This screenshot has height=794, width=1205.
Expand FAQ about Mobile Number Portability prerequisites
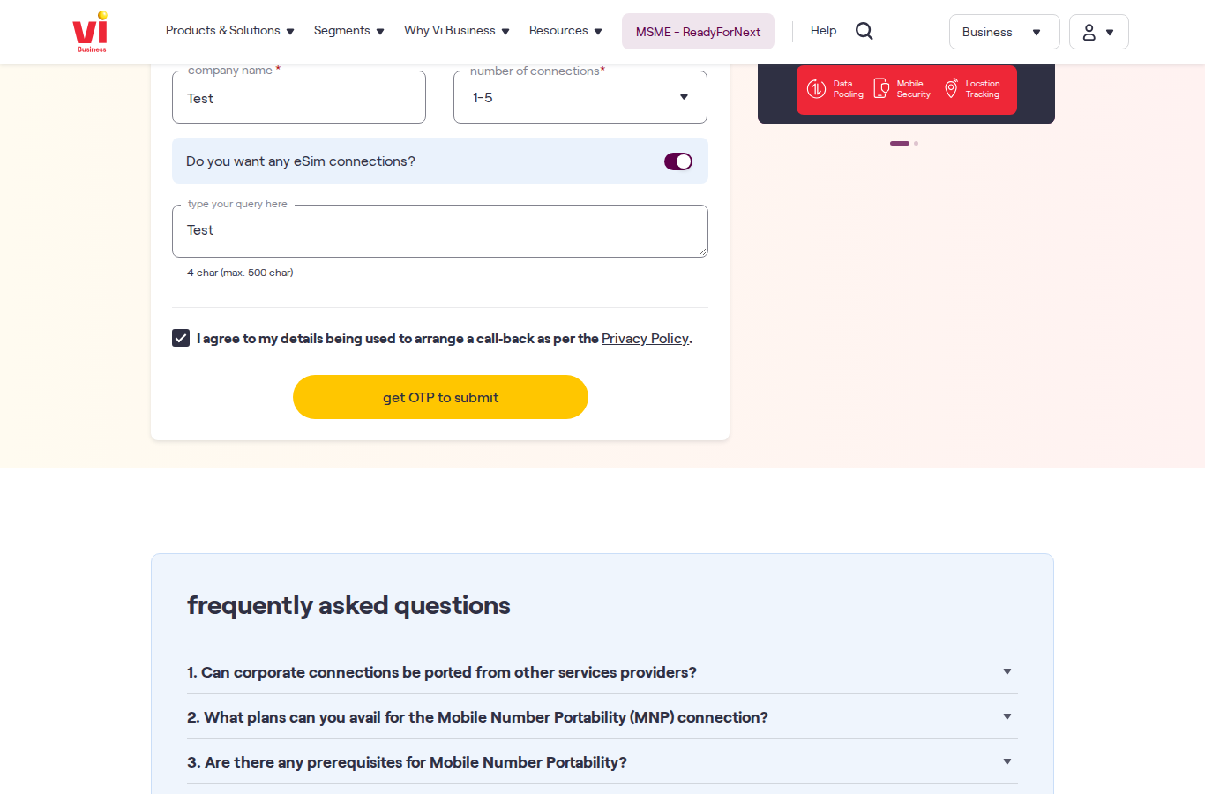602,762
